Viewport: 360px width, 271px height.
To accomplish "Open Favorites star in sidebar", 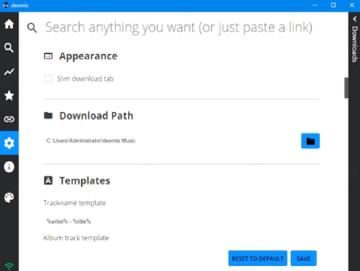I will [9, 95].
